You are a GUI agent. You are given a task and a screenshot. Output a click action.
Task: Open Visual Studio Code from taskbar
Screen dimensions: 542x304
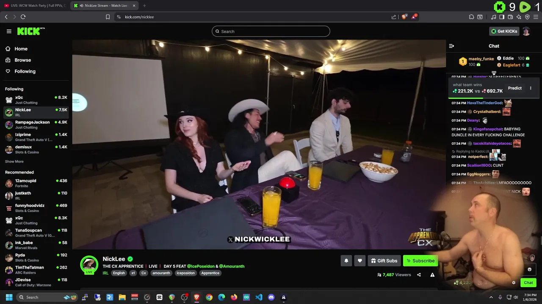click(x=259, y=297)
